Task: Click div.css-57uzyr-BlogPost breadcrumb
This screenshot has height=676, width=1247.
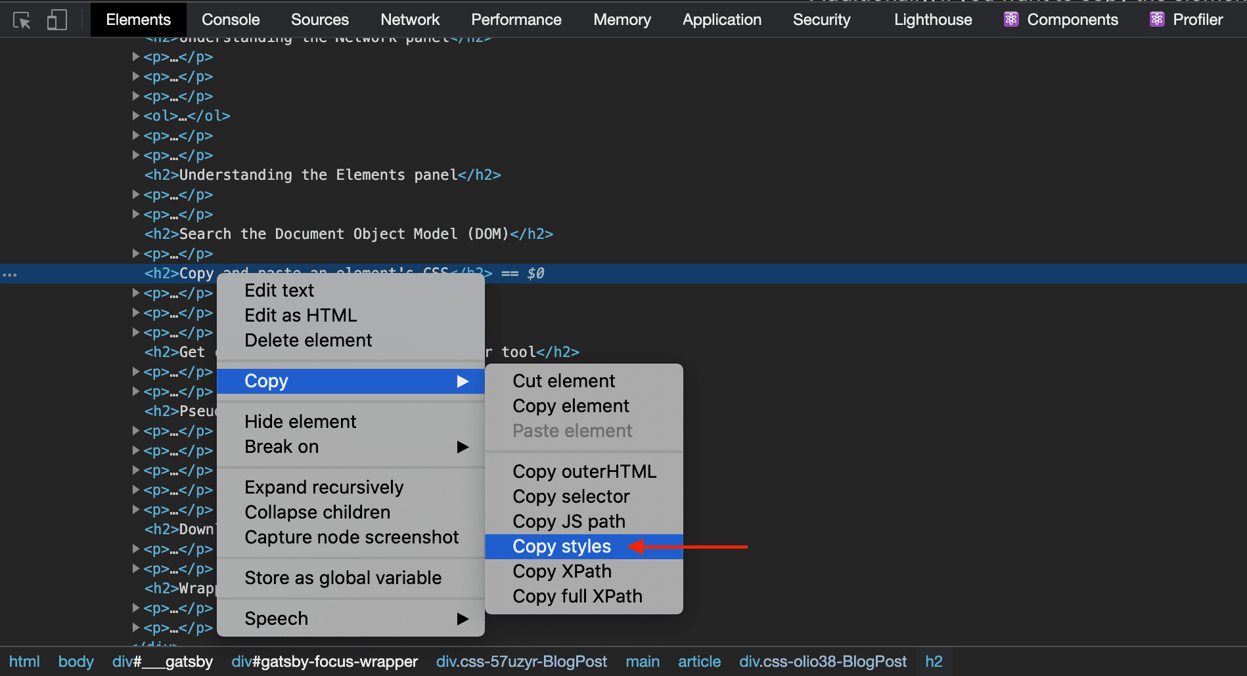Action: 522,662
